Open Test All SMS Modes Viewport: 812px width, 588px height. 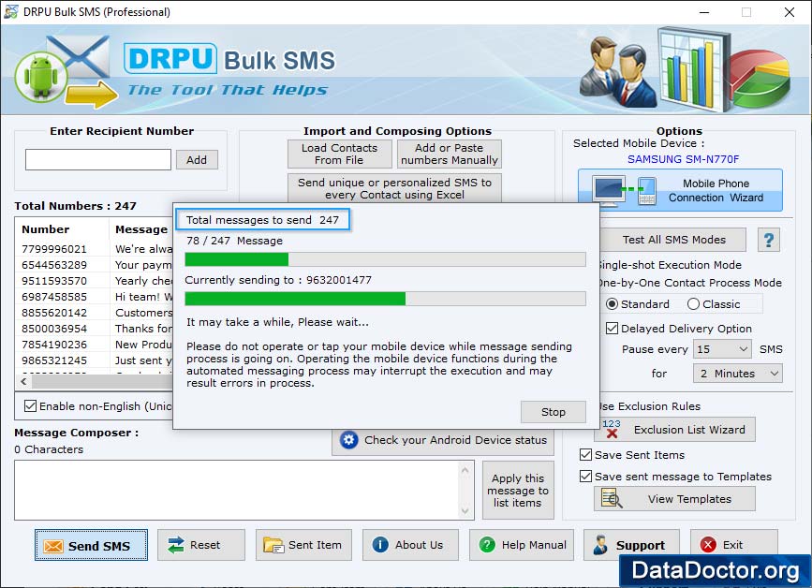673,240
